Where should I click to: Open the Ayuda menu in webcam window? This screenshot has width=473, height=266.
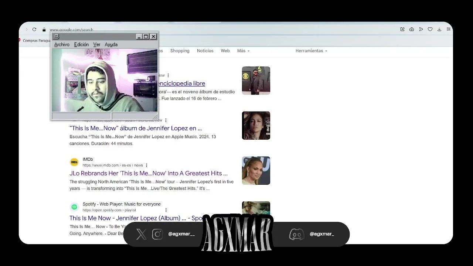pyautogui.click(x=111, y=44)
